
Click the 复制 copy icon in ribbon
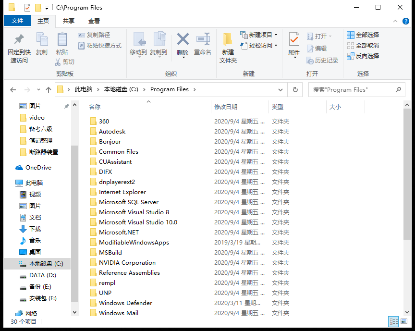point(42,39)
